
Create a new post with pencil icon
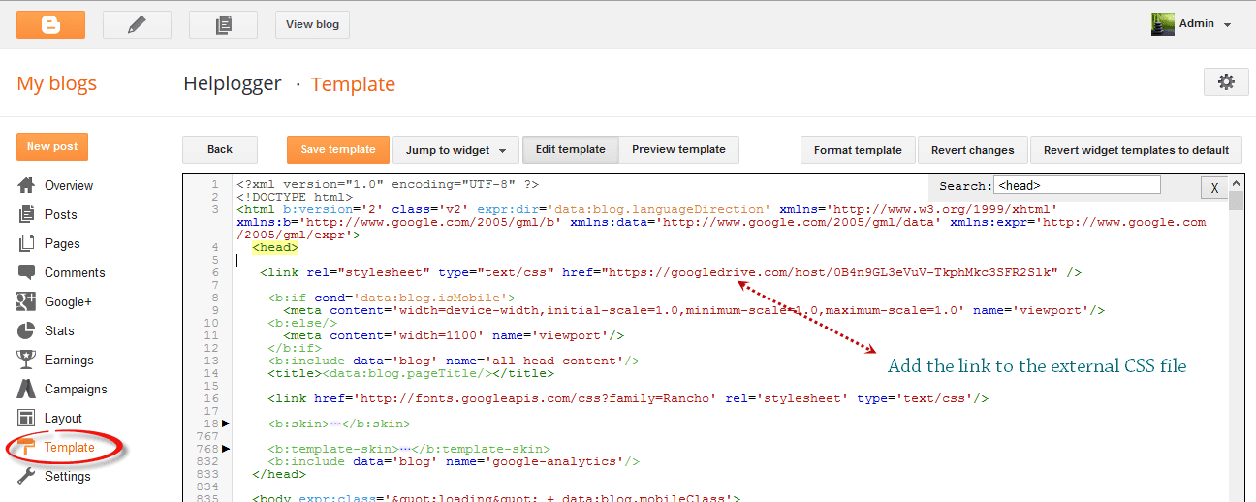[x=137, y=24]
